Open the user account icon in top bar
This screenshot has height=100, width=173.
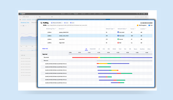coord(139,14)
